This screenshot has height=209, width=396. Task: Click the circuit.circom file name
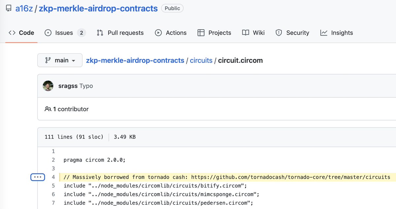click(x=240, y=61)
